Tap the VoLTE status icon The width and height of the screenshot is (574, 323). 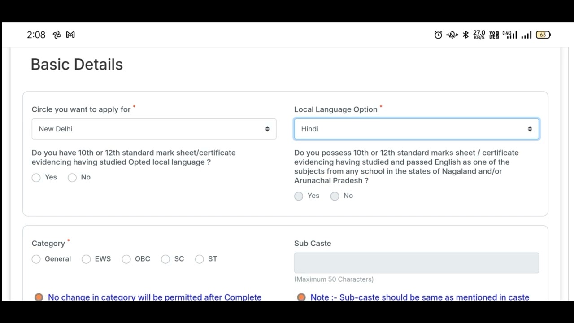494,35
